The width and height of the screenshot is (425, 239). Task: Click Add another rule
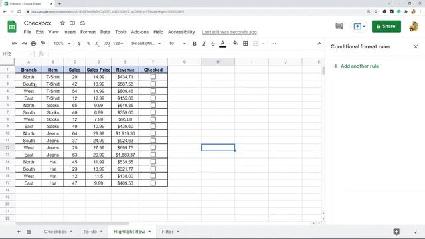click(x=356, y=66)
